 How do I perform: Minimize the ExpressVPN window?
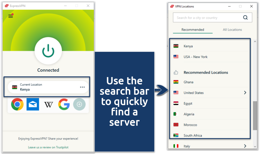66,6
